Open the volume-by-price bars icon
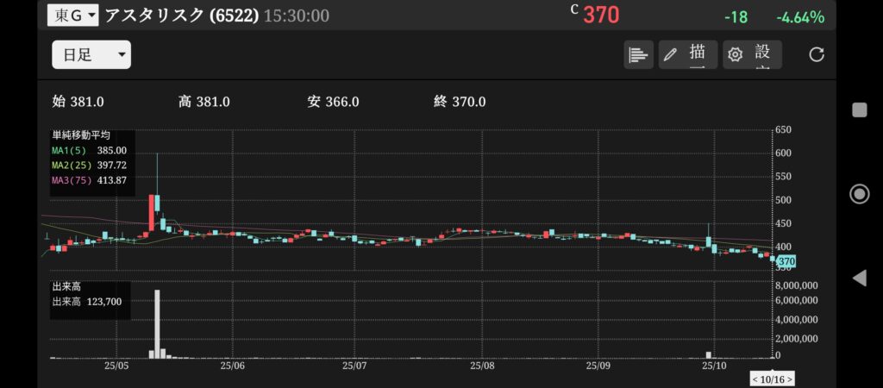The height and width of the screenshot is (388, 883). (x=638, y=54)
